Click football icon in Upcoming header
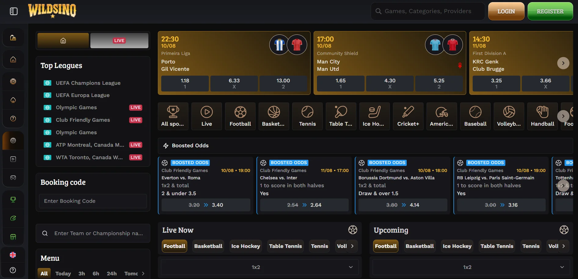This screenshot has height=279, width=578. 564,230
